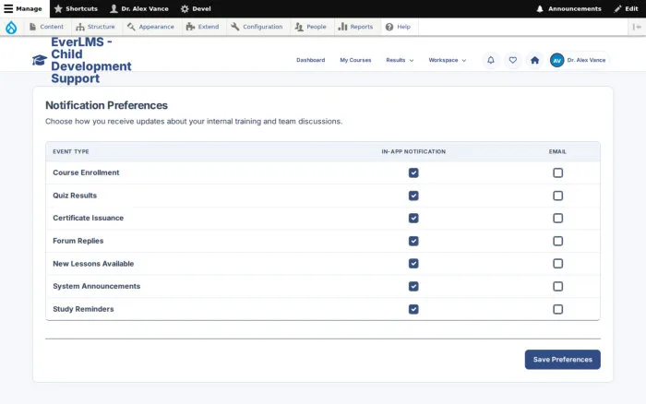Screen dimensions: 646x404
Task: Enable email for Certificate Issuance
Action: pyautogui.click(x=557, y=219)
